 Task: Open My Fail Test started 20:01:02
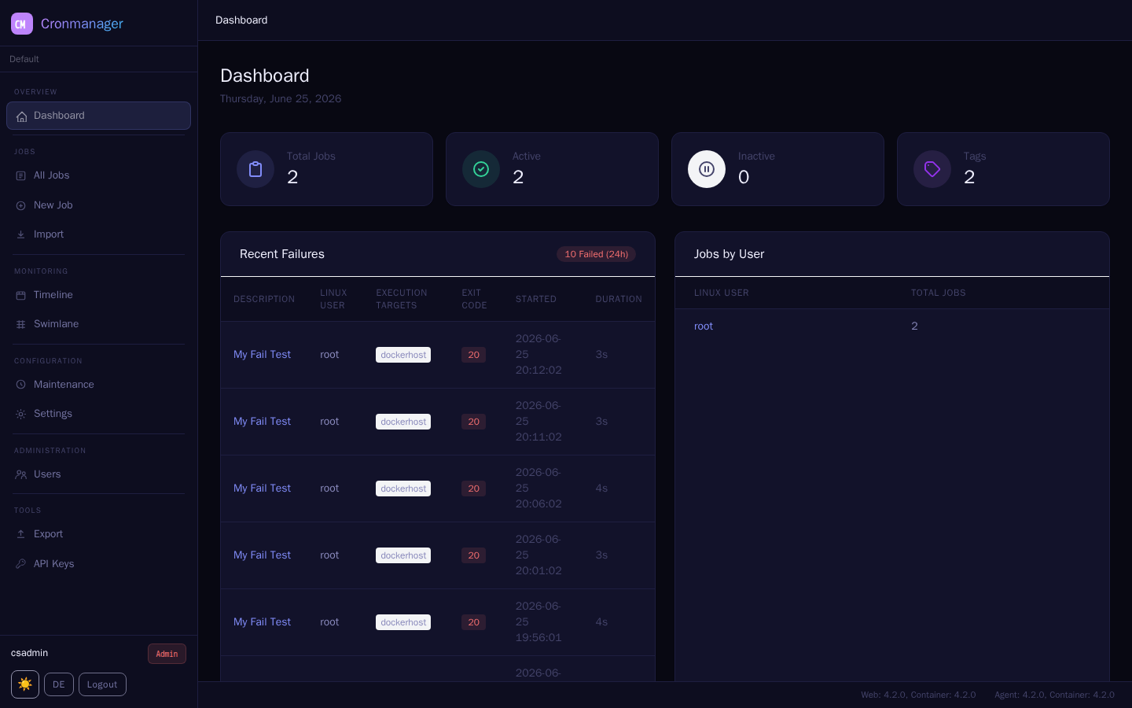click(262, 555)
